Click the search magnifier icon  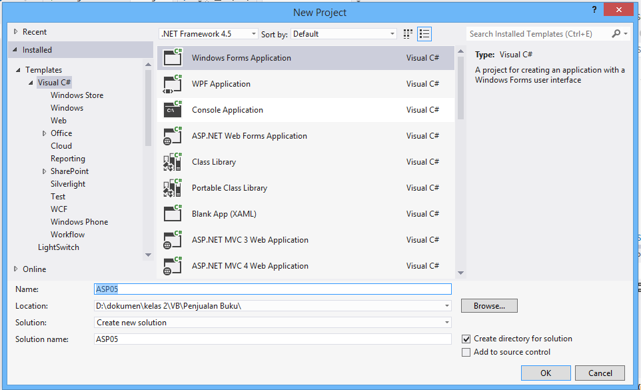point(616,33)
